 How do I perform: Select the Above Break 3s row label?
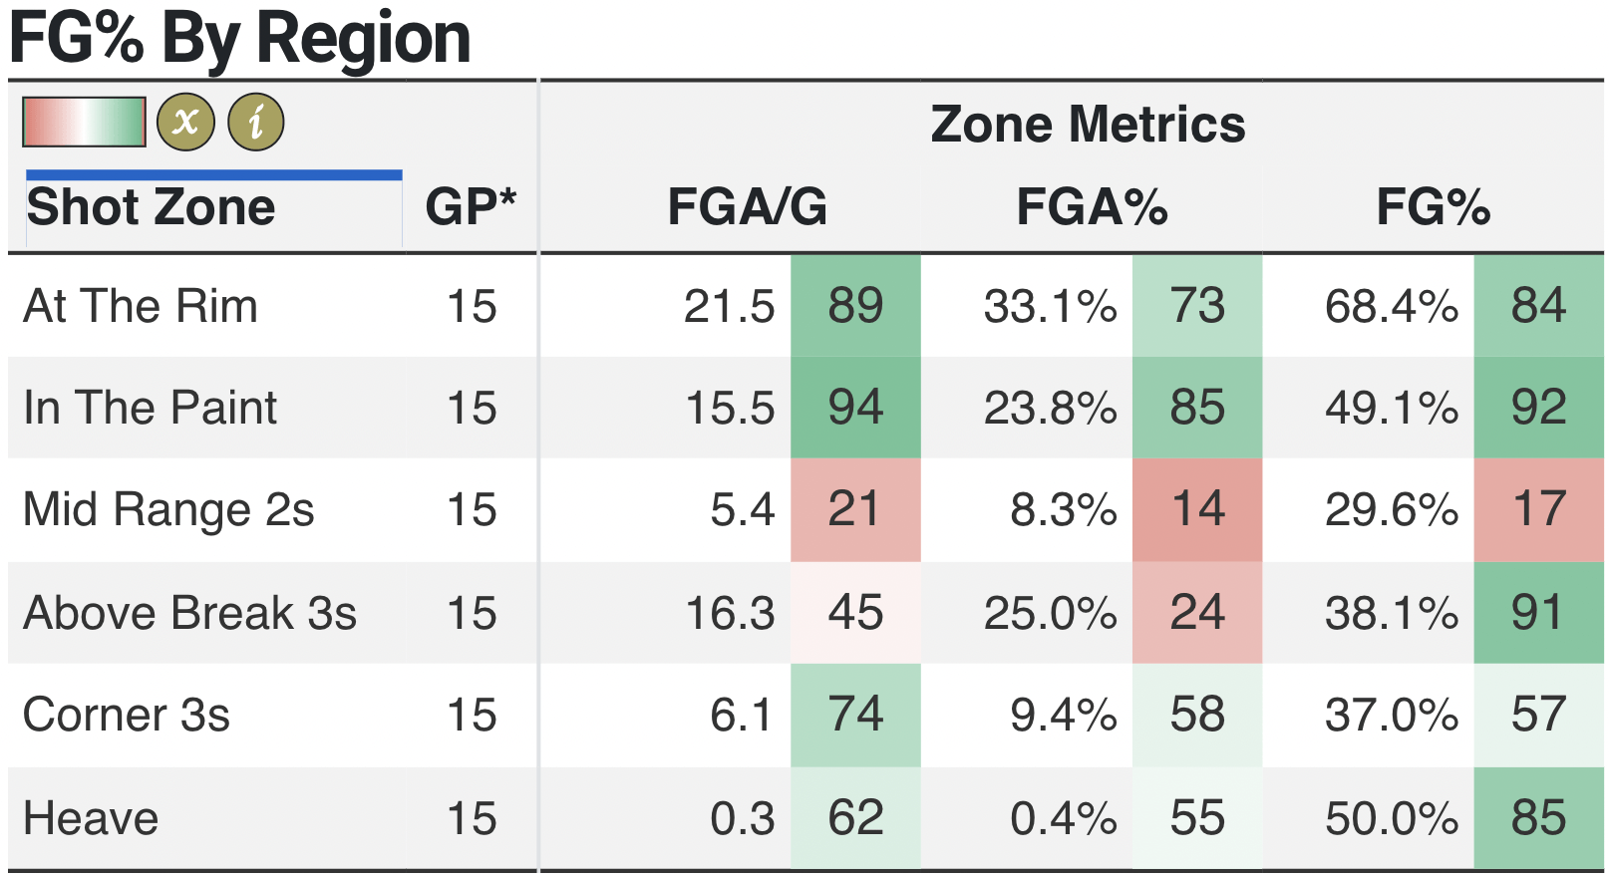189,613
